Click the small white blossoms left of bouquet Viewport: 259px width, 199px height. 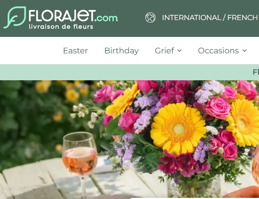click(85, 114)
